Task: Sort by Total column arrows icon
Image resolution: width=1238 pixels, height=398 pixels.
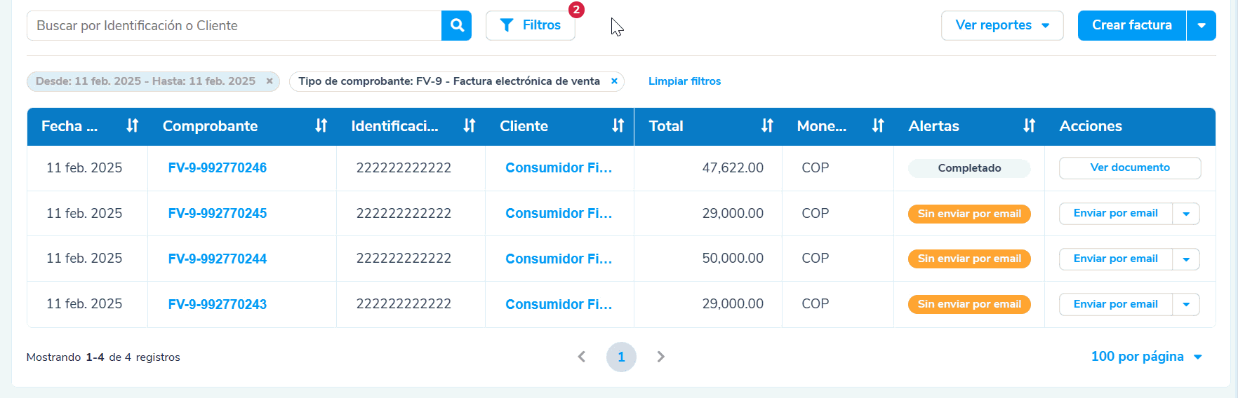Action: pos(767,126)
